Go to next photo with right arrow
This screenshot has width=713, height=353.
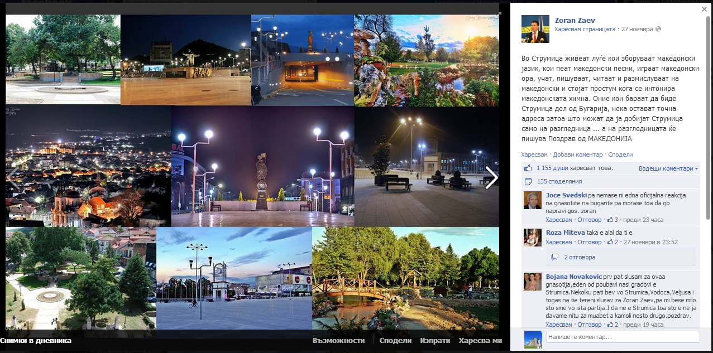491,178
